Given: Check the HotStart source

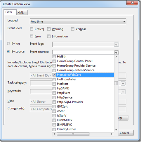Looking at the screenshot, I should pyautogui.click(x=54, y=84).
